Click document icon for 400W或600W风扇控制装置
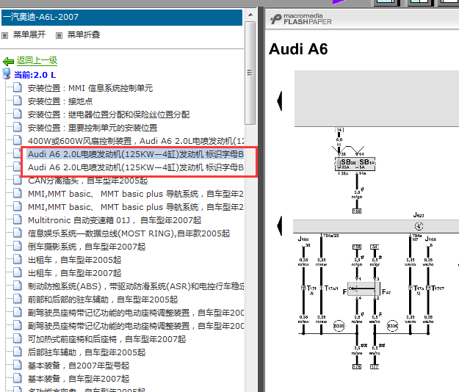The height and width of the screenshot is (392, 459). (x=18, y=140)
